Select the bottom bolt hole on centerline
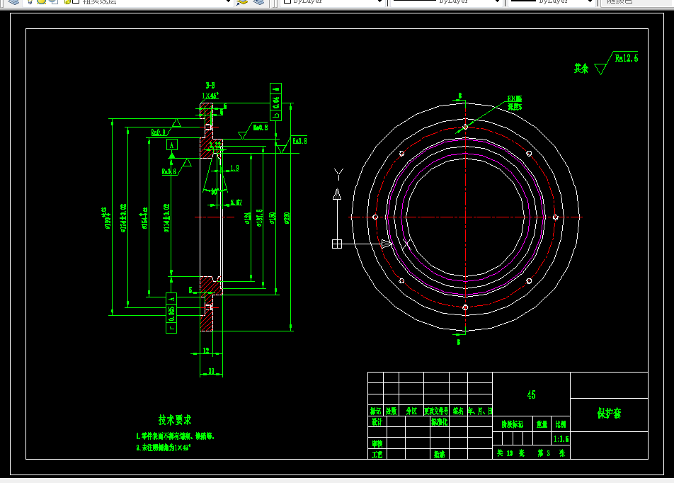 465,307
